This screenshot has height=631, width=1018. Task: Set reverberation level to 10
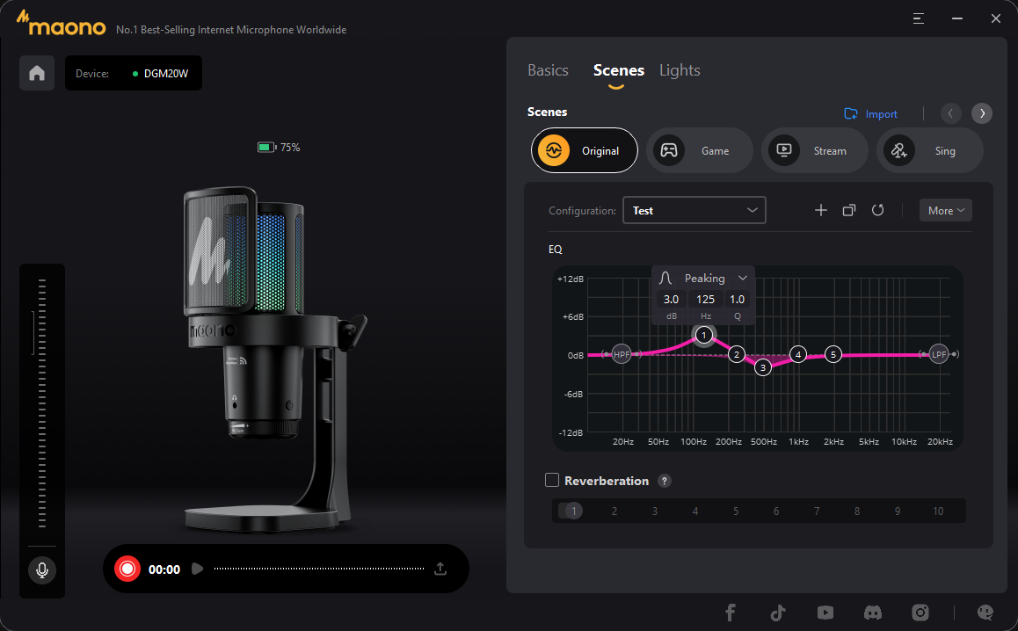click(938, 511)
